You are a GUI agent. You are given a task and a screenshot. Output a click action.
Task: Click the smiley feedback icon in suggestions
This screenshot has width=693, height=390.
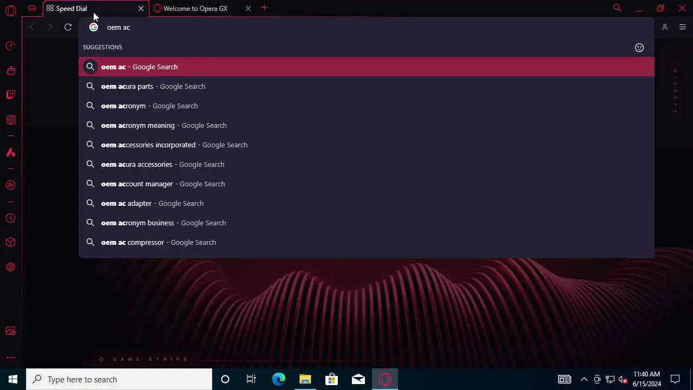[639, 48]
